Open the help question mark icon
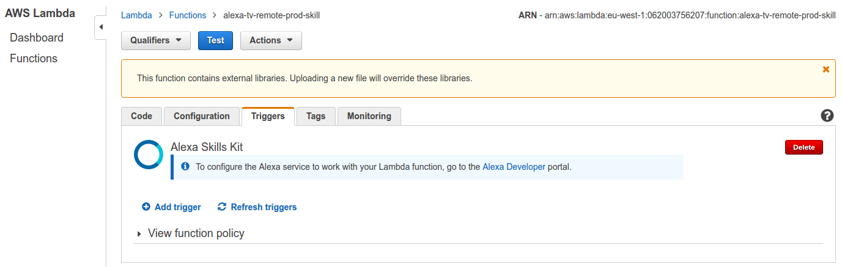Image resolution: width=842 pixels, height=267 pixels. click(x=827, y=115)
